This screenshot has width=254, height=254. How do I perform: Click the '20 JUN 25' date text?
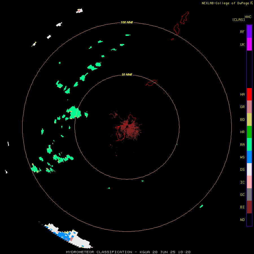click(164, 252)
